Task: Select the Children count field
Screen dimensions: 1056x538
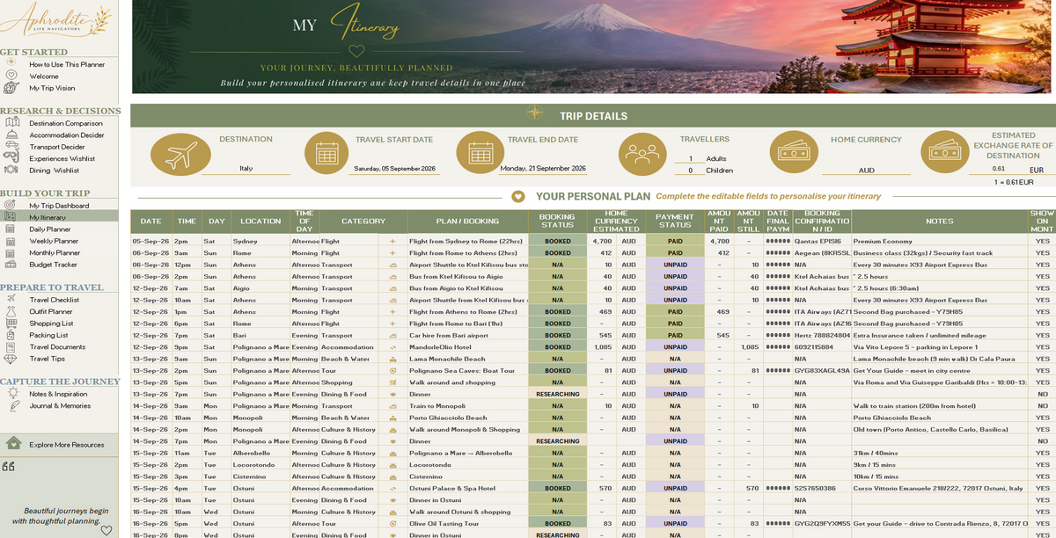Action: tap(690, 171)
